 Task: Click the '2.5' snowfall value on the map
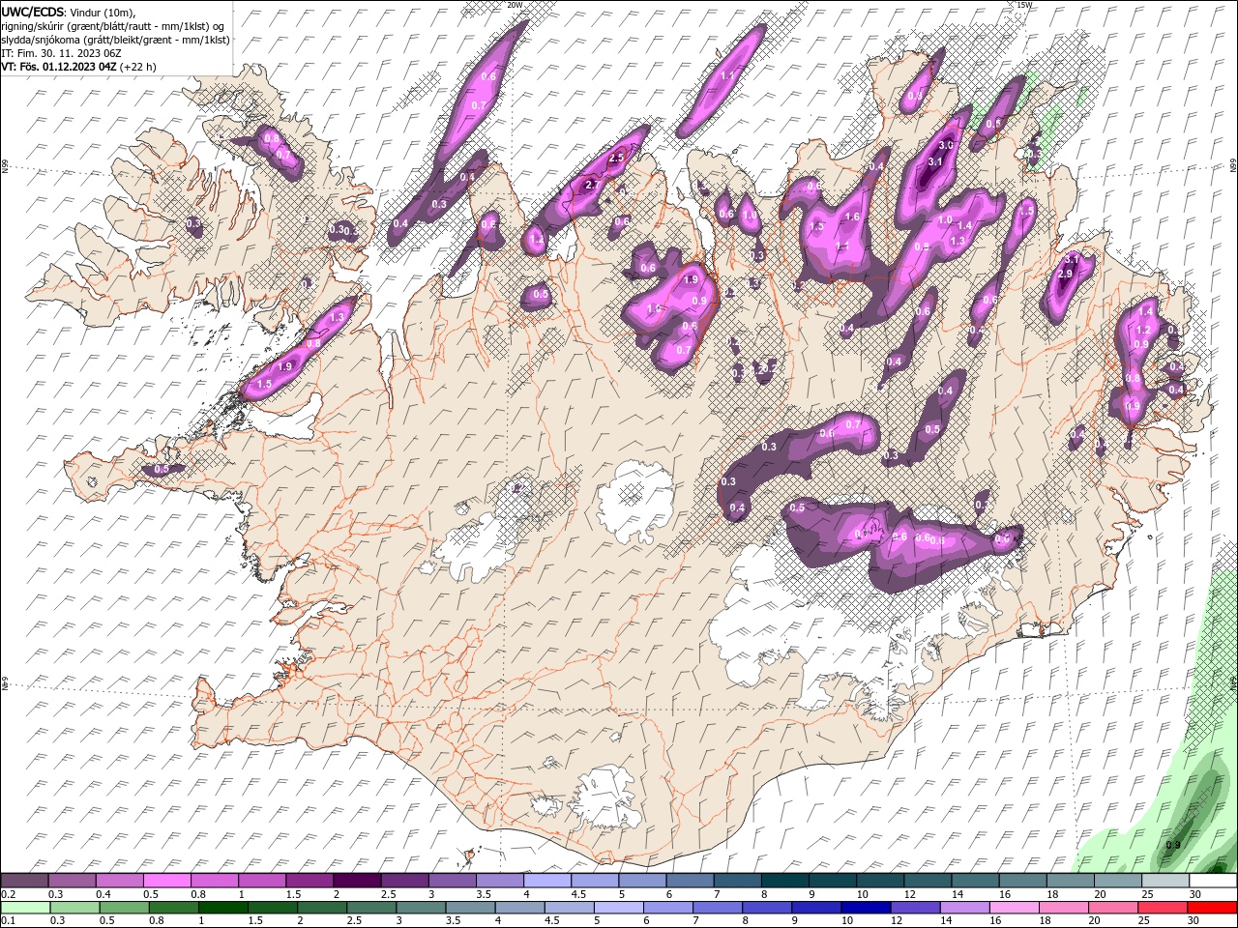[x=616, y=158]
